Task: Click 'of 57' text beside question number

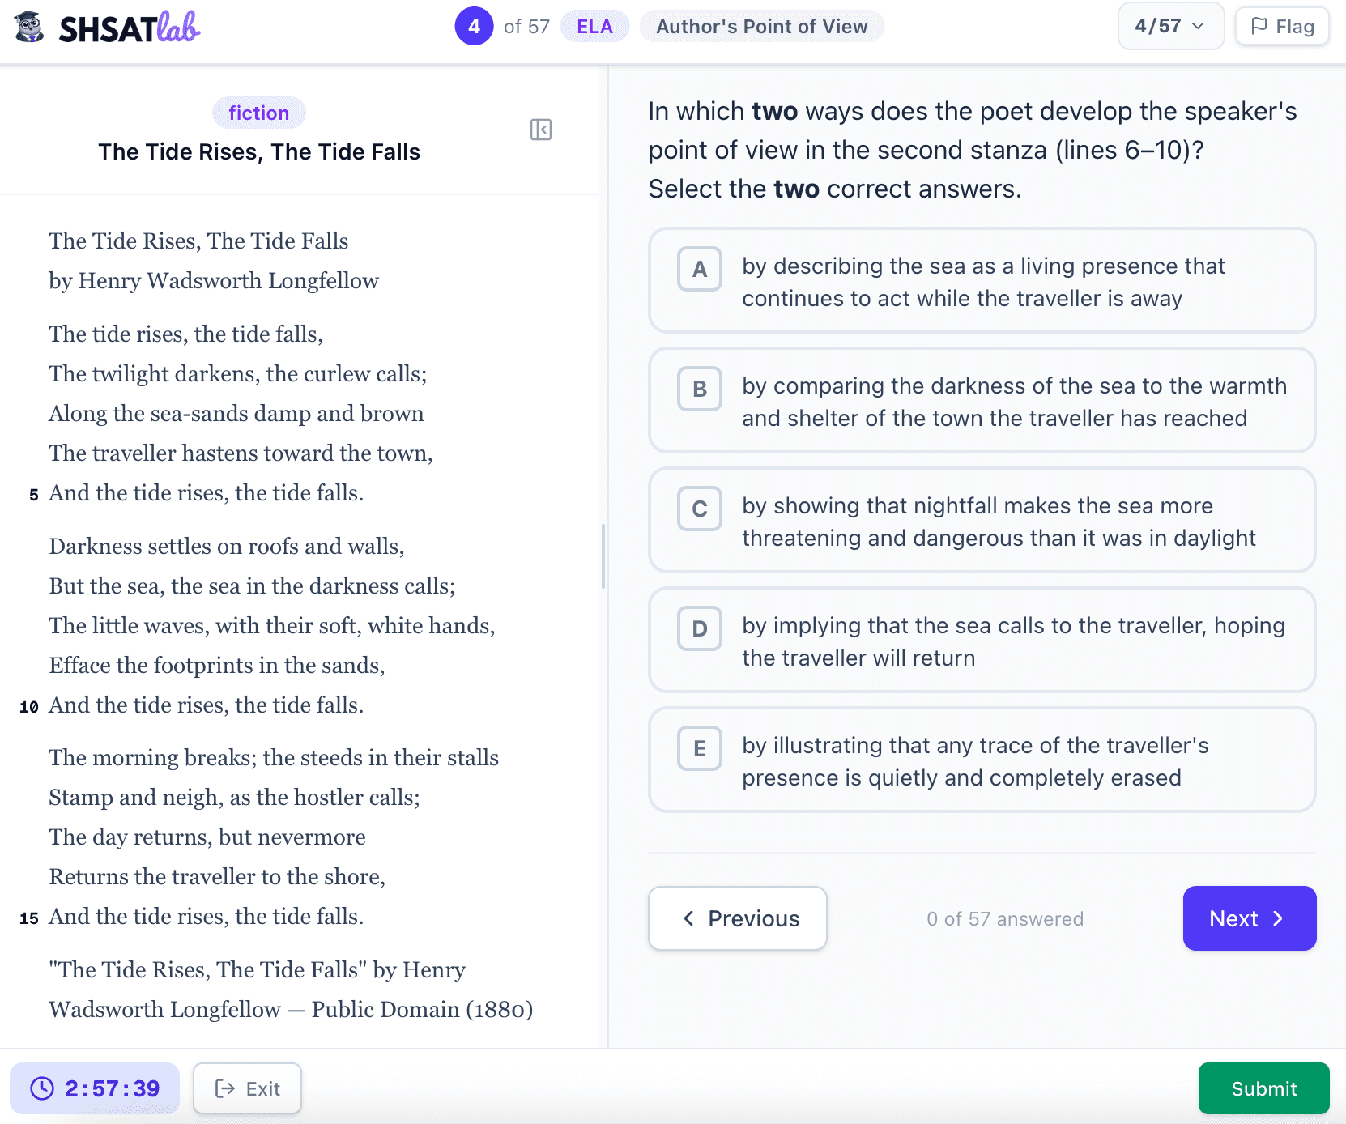Action: point(526,27)
